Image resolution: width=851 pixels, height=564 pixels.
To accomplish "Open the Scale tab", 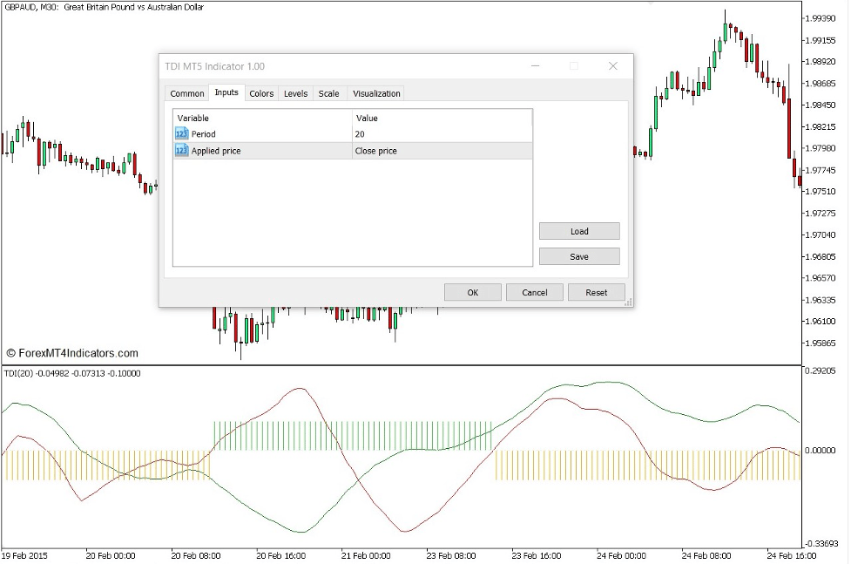I will coord(328,93).
